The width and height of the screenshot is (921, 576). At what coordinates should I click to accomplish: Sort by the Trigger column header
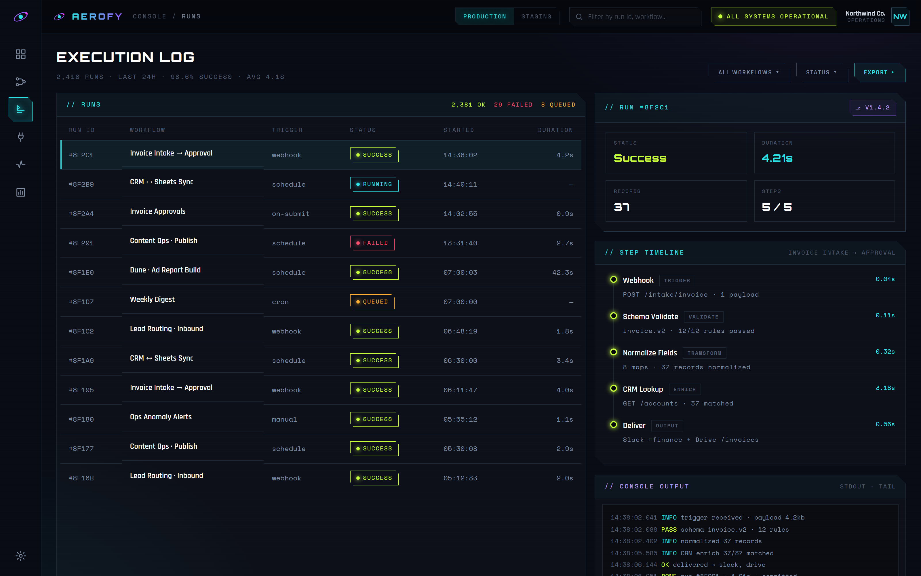tap(287, 130)
